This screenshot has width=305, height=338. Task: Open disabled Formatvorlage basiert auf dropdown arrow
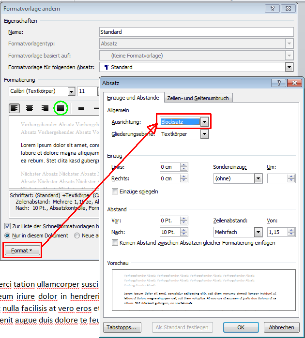pyautogui.click(x=289, y=56)
